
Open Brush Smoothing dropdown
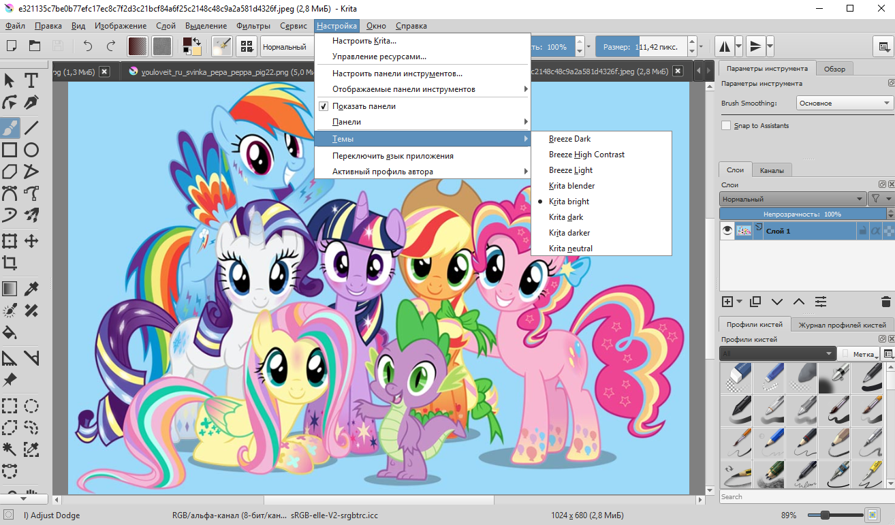pyautogui.click(x=845, y=104)
